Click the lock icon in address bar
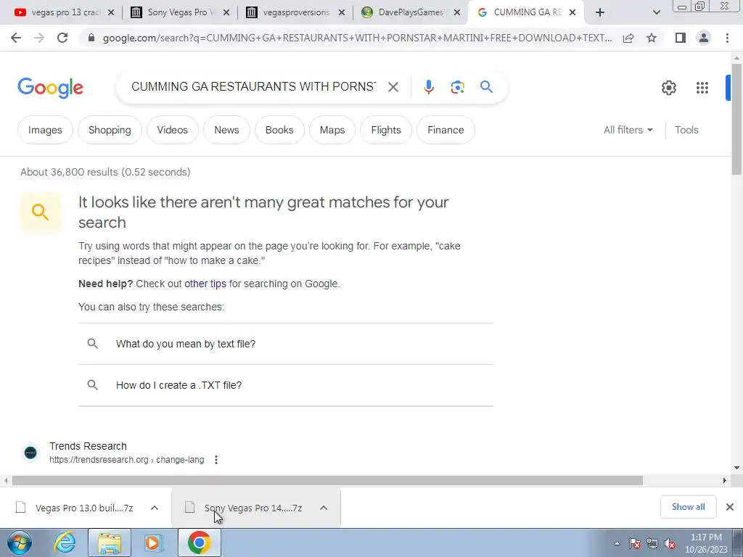This screenshot has height=557, width=743. coord(91,38)
